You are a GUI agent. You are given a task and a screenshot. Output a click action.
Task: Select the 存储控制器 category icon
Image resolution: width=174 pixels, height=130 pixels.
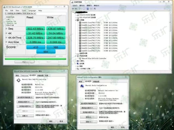pyautogui.click(x=78, y=56)
